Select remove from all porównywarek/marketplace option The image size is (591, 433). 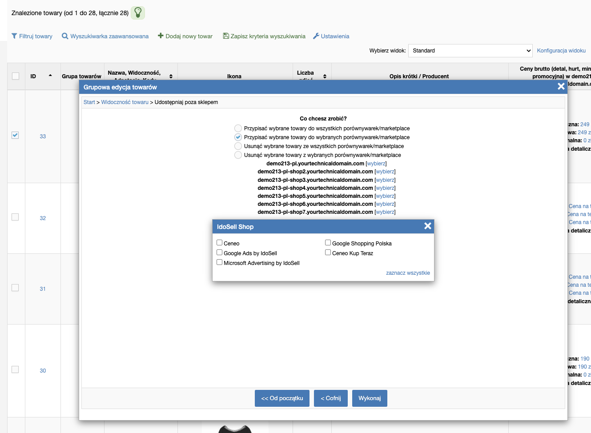pos(238,146)
